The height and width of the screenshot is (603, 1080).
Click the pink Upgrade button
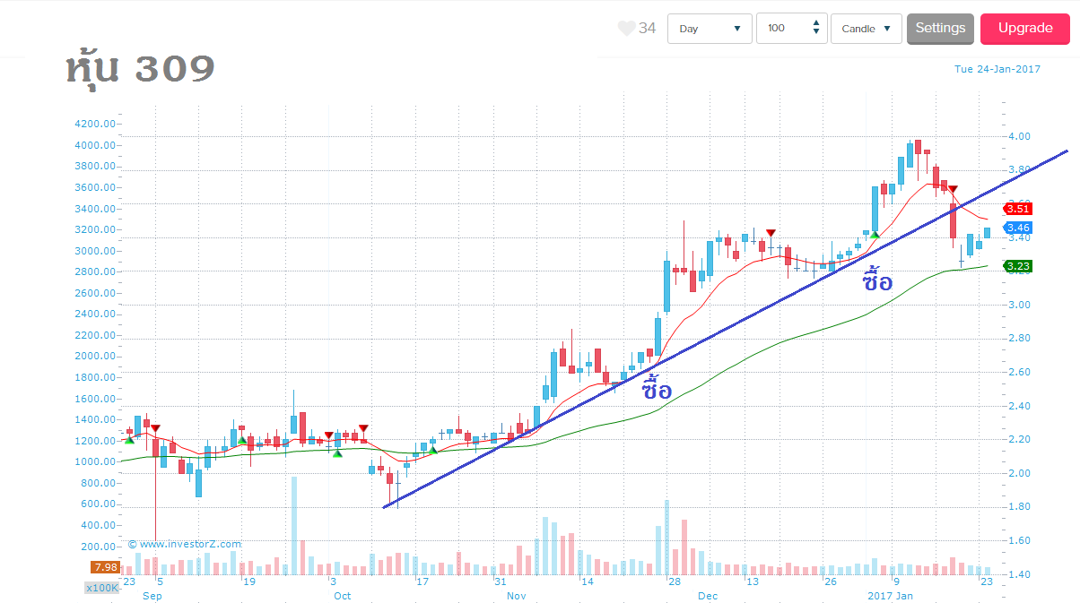click(x=1025, y=29)
